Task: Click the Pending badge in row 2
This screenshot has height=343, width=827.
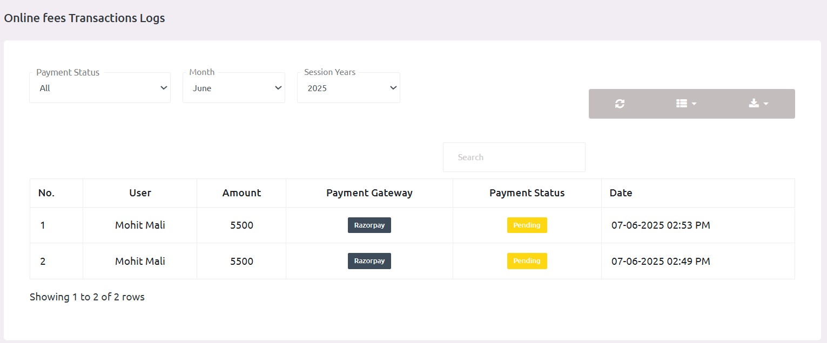Action: [x=527, y=261]
